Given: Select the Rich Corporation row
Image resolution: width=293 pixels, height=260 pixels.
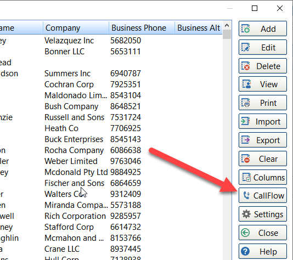Looking at the screenshot, I should point(111,216).
